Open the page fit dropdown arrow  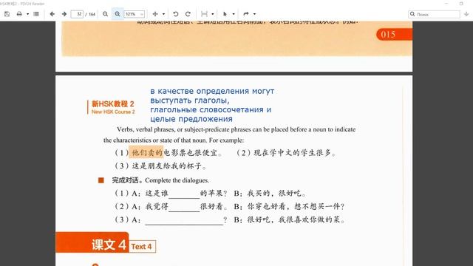point(212,14)
